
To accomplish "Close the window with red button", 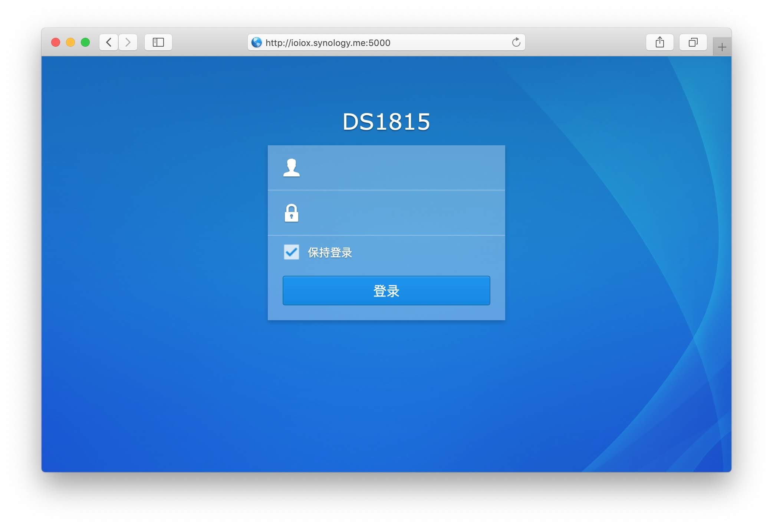I will click(x=56, y=42).
